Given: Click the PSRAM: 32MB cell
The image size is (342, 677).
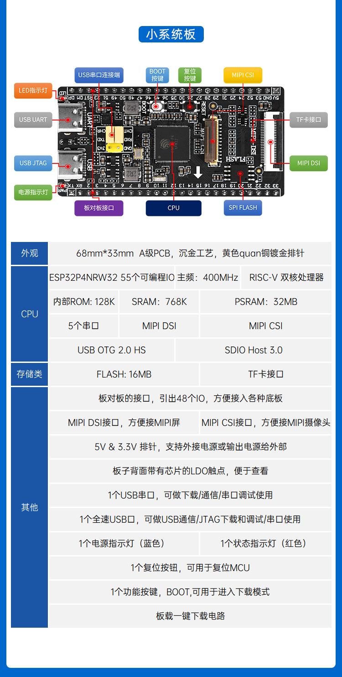Looking at the screenshot, I should [266, 302].
